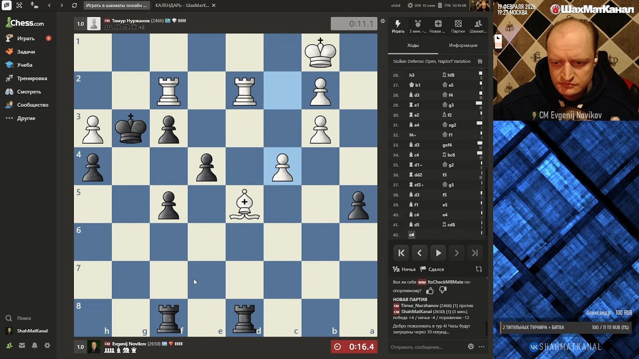
Task: Flip the board with the arrows icon
Action: point(479,269)
